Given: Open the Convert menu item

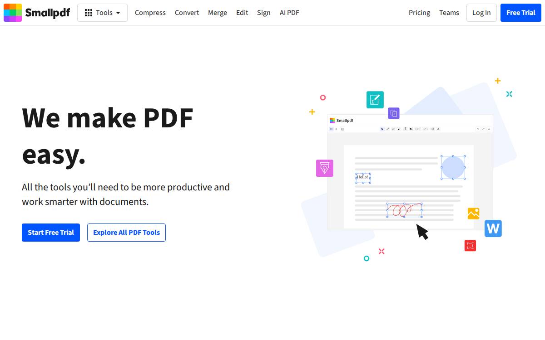Looking at the screenshot, I should click(187, 13).
